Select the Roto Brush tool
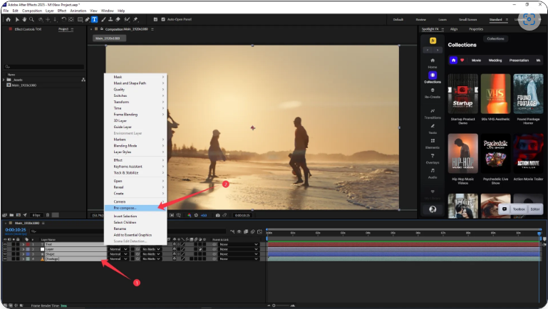The image size is (548, 309). [127, 19]
